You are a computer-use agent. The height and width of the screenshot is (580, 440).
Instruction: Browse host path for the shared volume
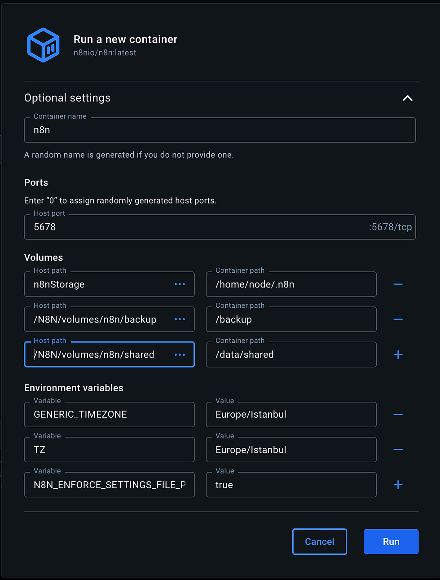[x=180, y=354]
